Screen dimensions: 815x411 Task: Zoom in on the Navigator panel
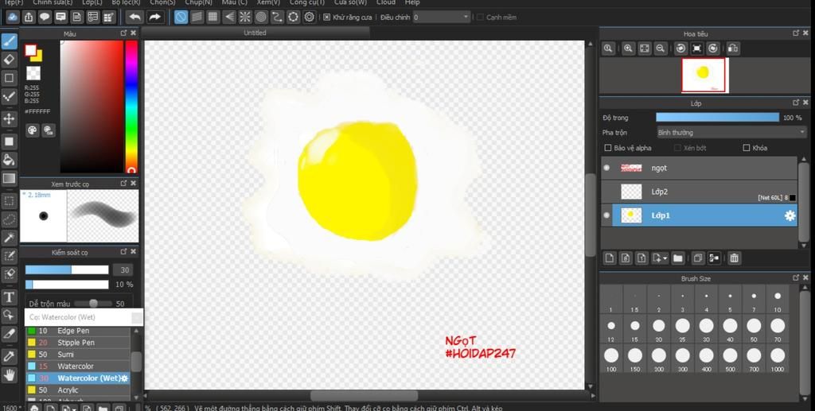pyautogui.click(x=628, y=48)
